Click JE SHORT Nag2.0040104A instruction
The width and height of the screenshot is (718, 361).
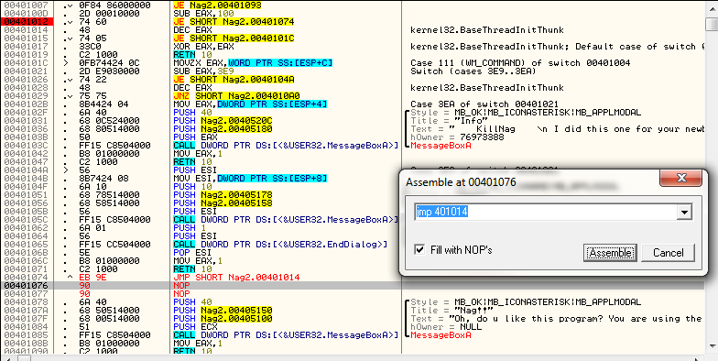click(x=234, y=79)
